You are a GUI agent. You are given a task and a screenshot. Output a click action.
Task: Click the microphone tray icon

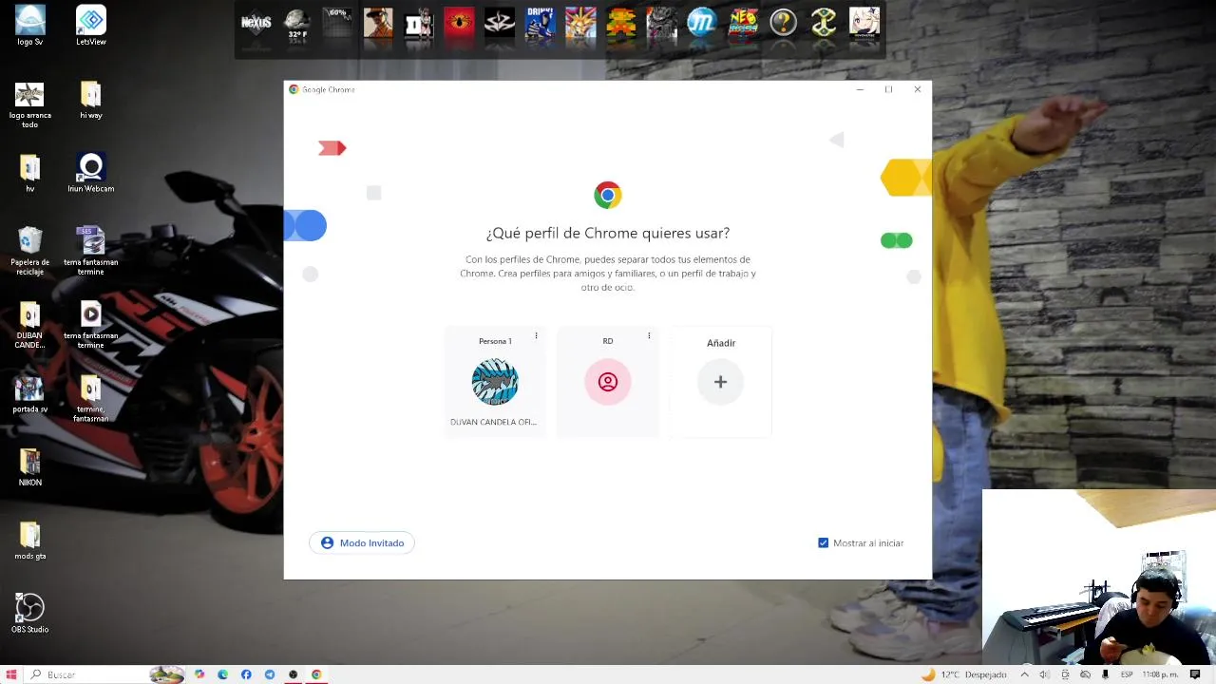click(1105, 674)
